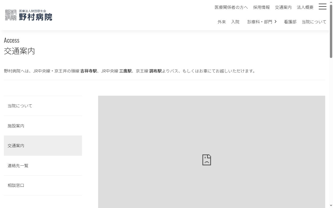Screen dimensions: 333x208
Task: Select 外来 menu item
Action: (222, 22)
